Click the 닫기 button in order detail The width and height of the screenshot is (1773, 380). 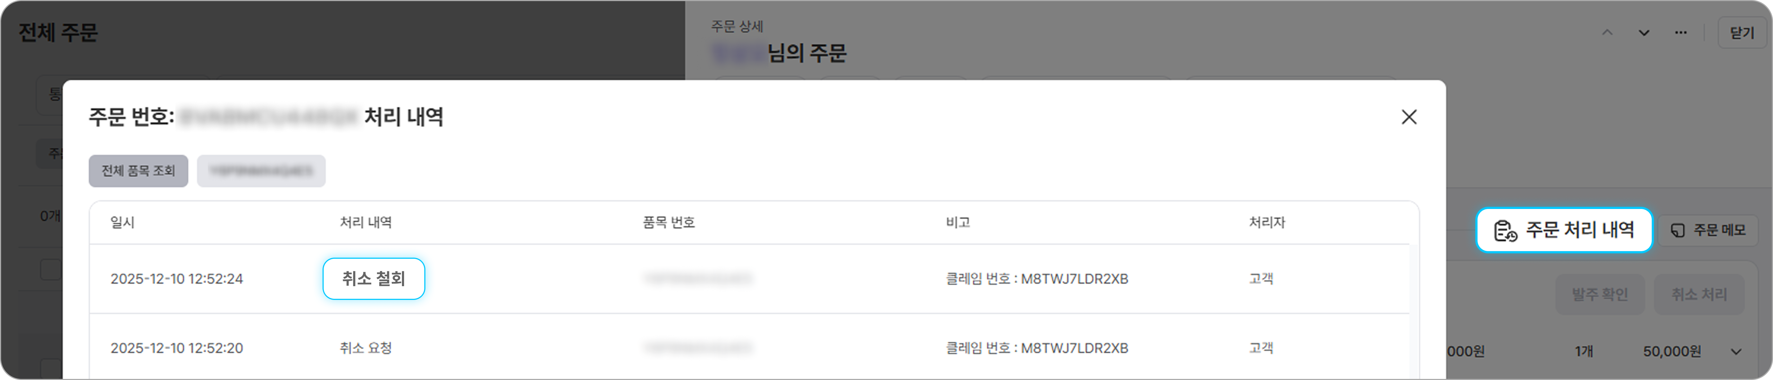pyautogui.click(x=1741, y=33)
